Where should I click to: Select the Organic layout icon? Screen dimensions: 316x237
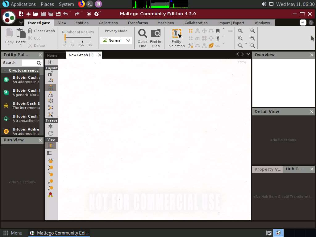coord(51,108)
